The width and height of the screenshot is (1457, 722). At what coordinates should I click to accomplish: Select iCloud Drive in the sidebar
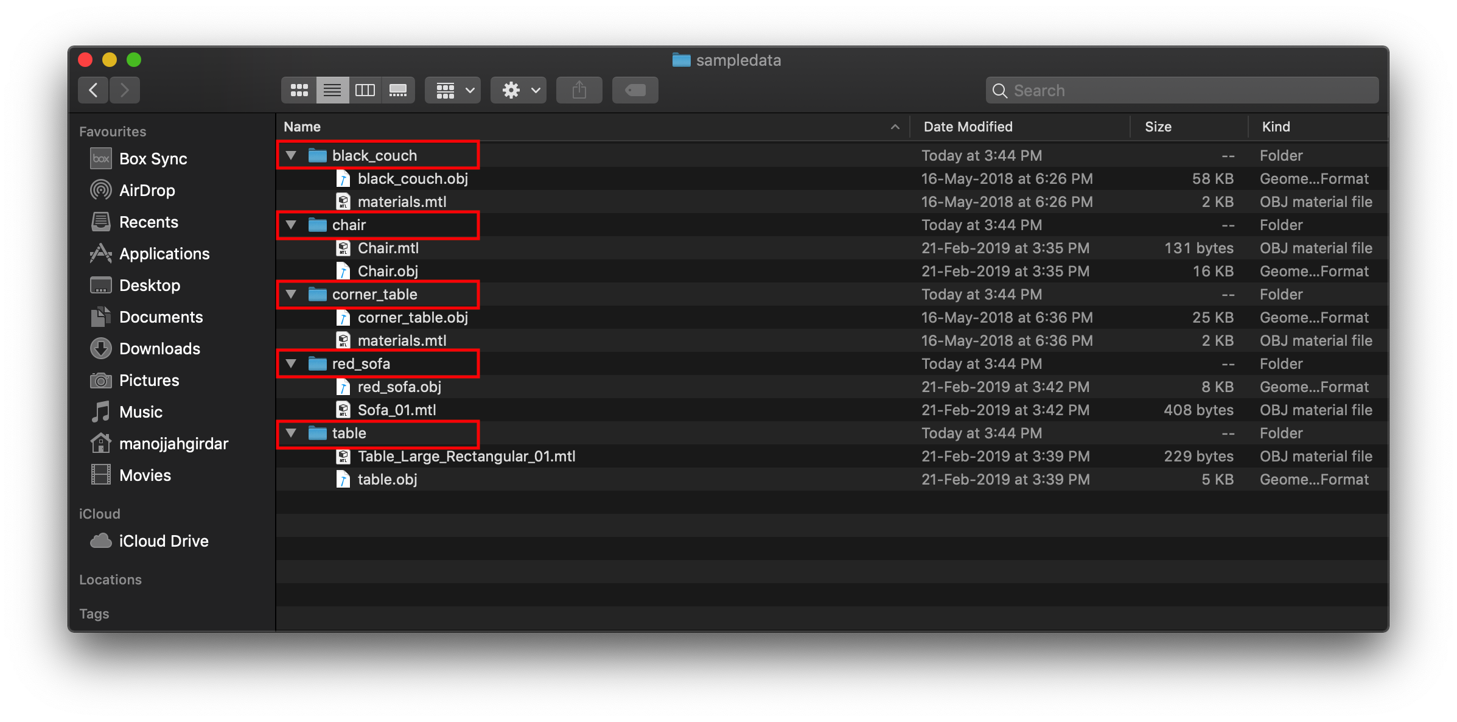pyautogui.click(x=163, y=541)
